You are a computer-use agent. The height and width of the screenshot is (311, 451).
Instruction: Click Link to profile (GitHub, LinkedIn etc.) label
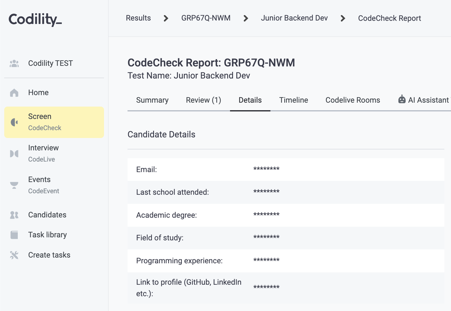tap(189, 288)
